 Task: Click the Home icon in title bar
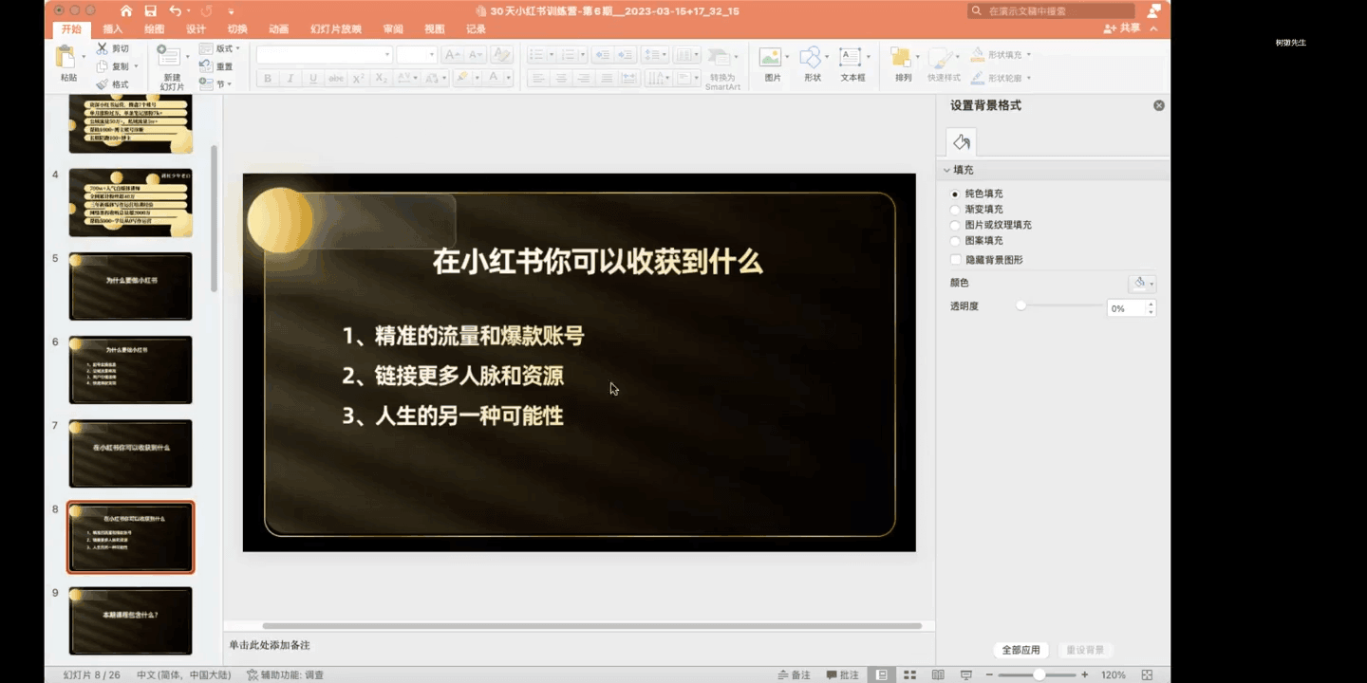pyautogui.click(x=125, y=10)
